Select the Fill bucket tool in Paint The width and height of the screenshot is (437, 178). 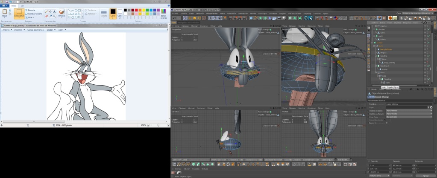click(50, 11)
